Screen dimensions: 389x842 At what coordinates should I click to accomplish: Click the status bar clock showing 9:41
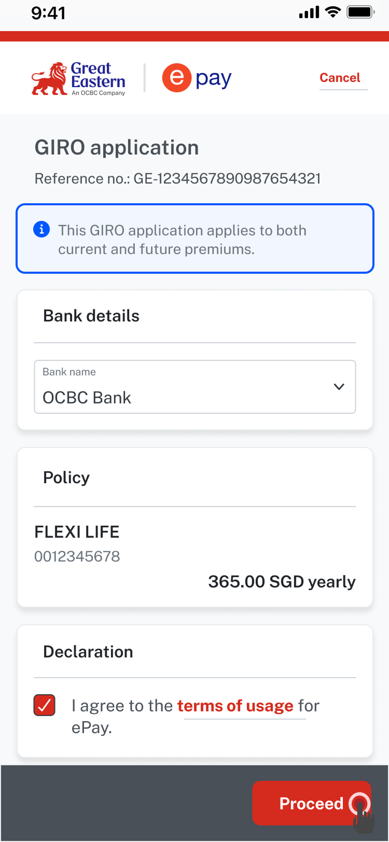pos(48,13)
